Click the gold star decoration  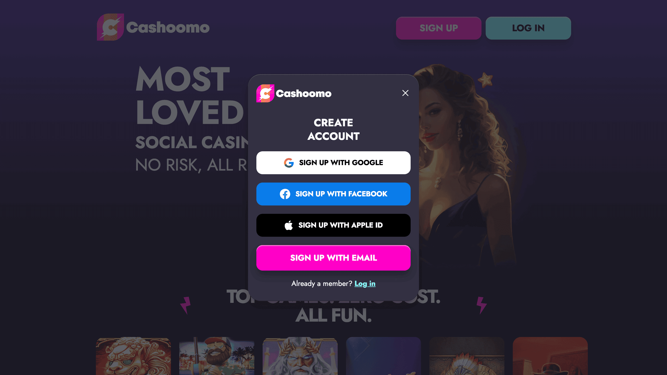pyautogui.click(x=485, y=80)
